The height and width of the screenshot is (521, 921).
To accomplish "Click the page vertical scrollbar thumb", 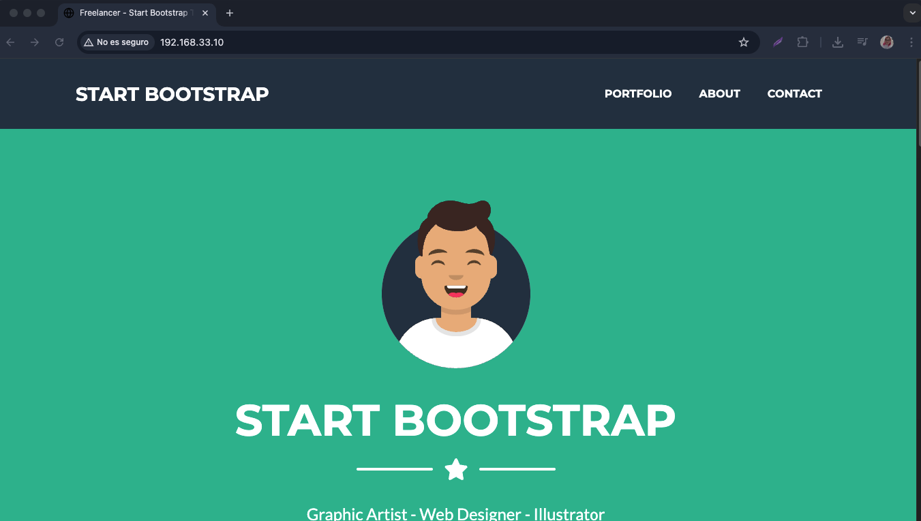I will pos(918,102).
